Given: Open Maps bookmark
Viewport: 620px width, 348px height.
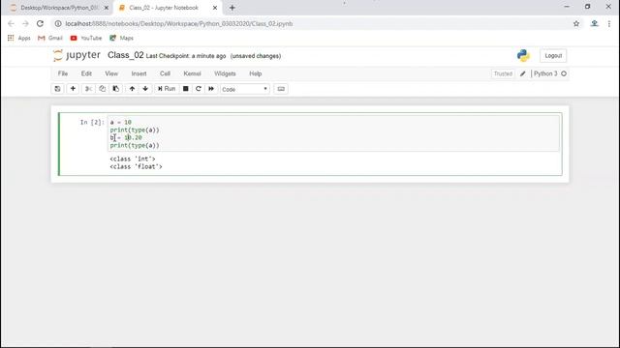Looking at the screenshot, I should [x=121, y=38].
